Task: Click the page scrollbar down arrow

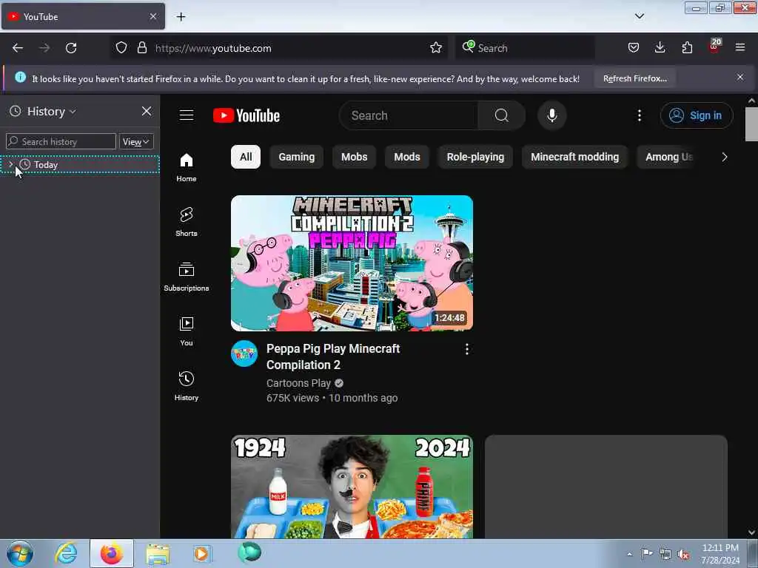Action: coord(752,532)
